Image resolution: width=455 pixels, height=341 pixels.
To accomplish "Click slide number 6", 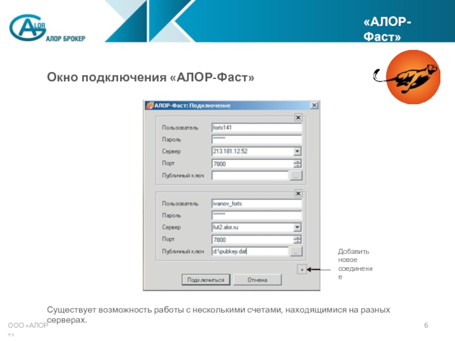I will (x=426, y=325).
